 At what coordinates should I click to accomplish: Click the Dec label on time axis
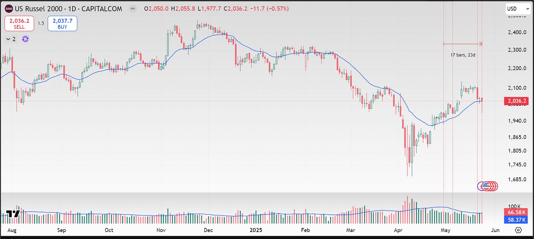(x=208, y=230)
